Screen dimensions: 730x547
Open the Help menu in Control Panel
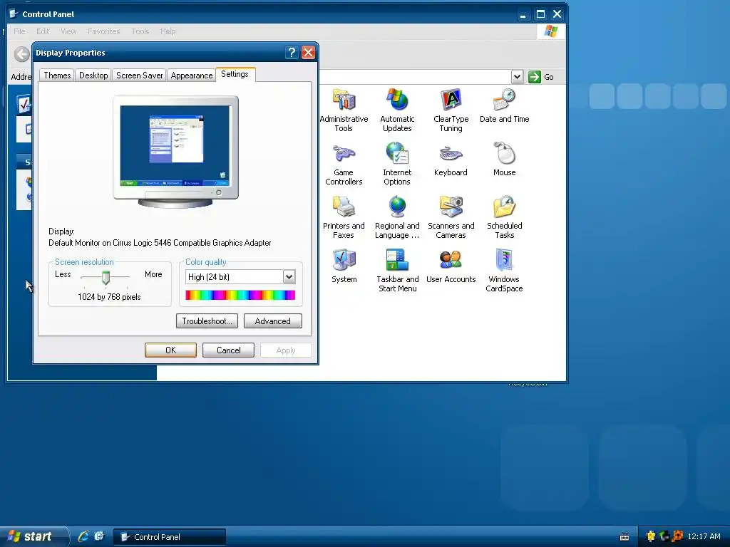[168, 31]
